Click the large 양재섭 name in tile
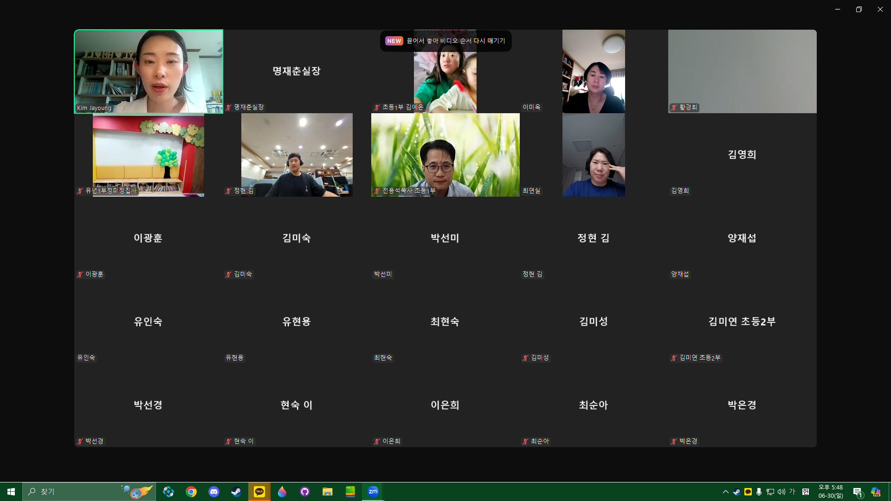891x501 pixels. pos(742,238)
